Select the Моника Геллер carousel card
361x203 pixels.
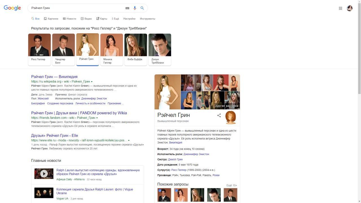click(112, 49)
